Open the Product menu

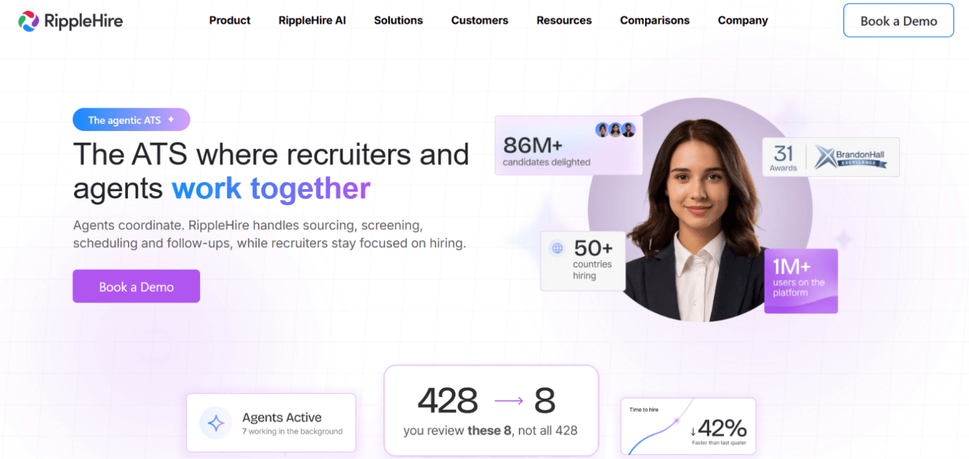[229, 21]
